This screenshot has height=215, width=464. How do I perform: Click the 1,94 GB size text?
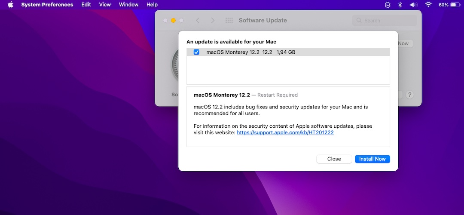[x=286, y=52]
